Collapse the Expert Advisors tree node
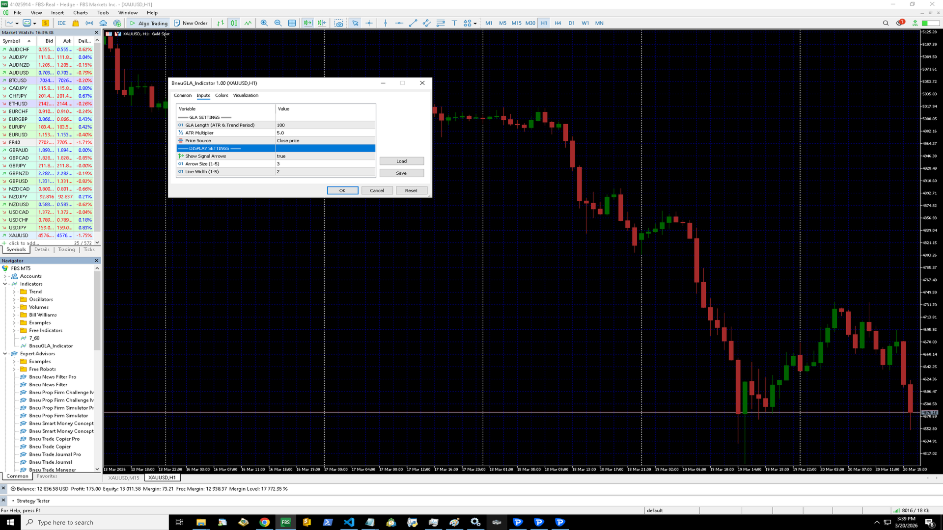The width and height of the screenshot is (943, 530). 5,353
